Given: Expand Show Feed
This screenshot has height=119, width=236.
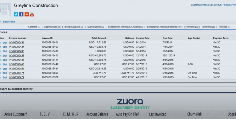Looking at the screenshot, I should [x=9, y=22].
